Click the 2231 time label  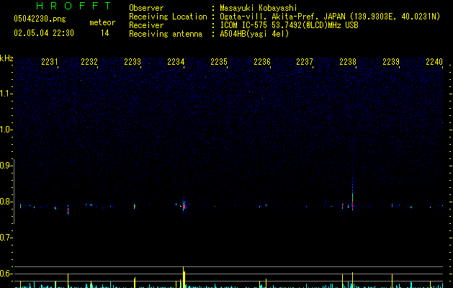[50, 62]
